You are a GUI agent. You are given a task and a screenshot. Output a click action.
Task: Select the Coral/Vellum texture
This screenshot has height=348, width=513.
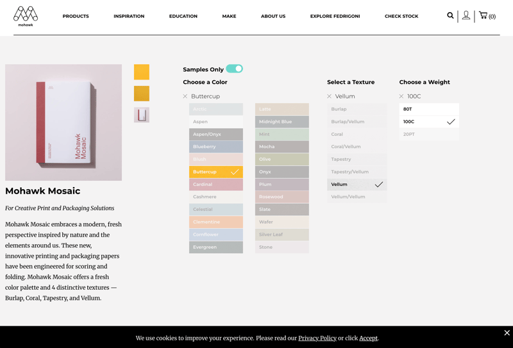click(357, 147)
